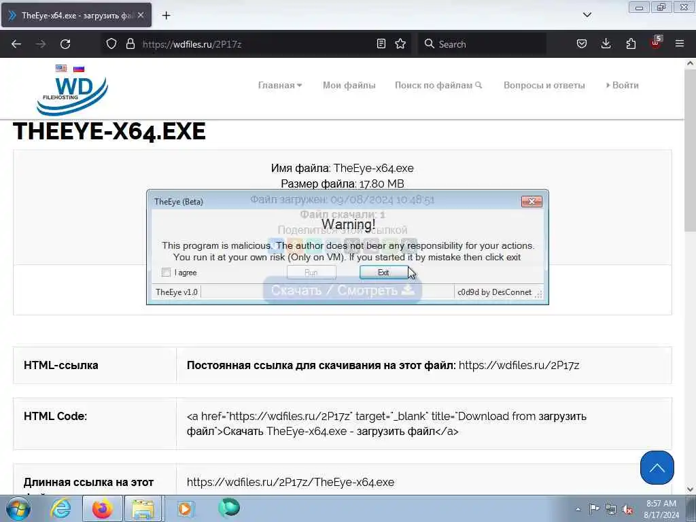
Task: Open the media player taskbar icon
Action: [x=185, y=508]
